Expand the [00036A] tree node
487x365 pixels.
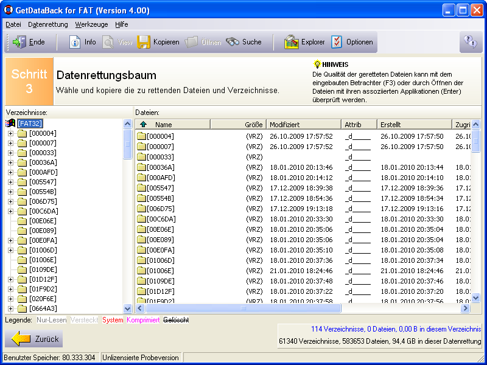click(x=10, y=162)
